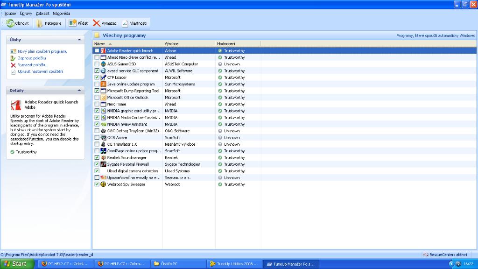This screenshot has width=478, height=269.
Task: Click the Upravit nastavení spuštění link
Action: (40, 71)
